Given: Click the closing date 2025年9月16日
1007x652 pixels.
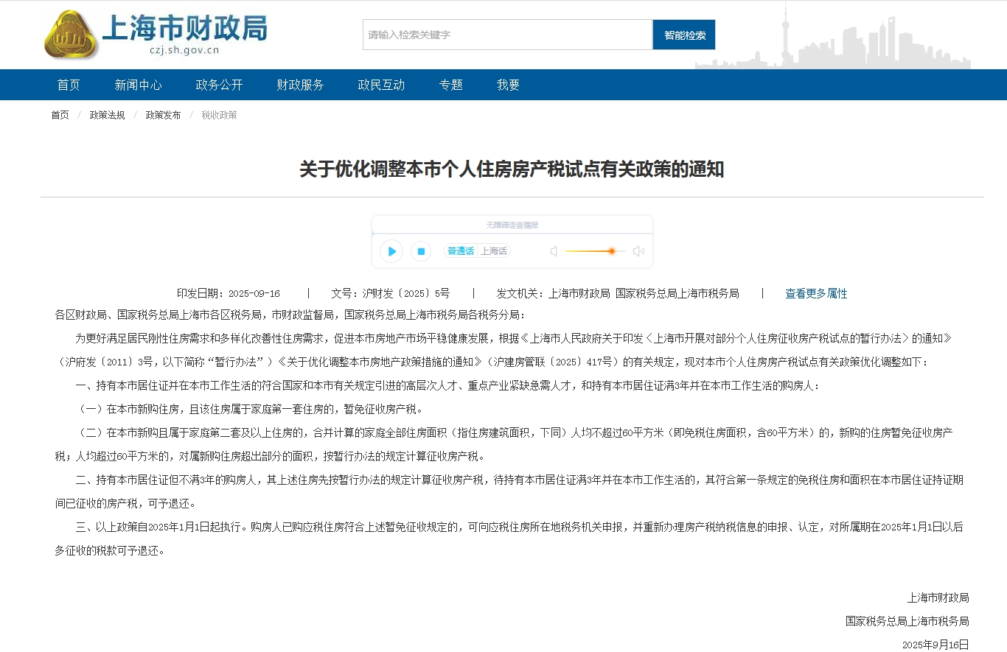Looking at the screenshot, I should click(935, 645).
